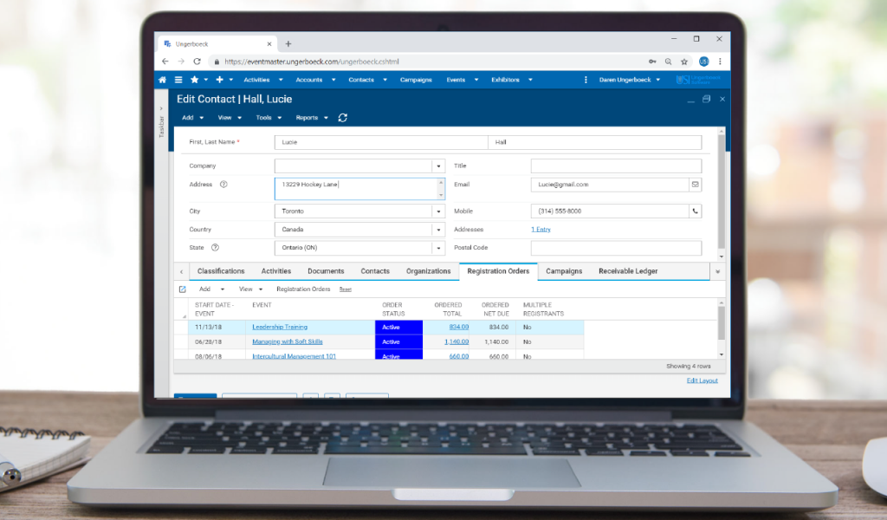Click the bookmark star in the browser address bar
Viewport: 887px width, 520px height.
pyautogui.click(x=684, y=62)
